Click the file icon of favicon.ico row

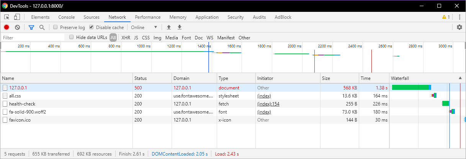5,120
